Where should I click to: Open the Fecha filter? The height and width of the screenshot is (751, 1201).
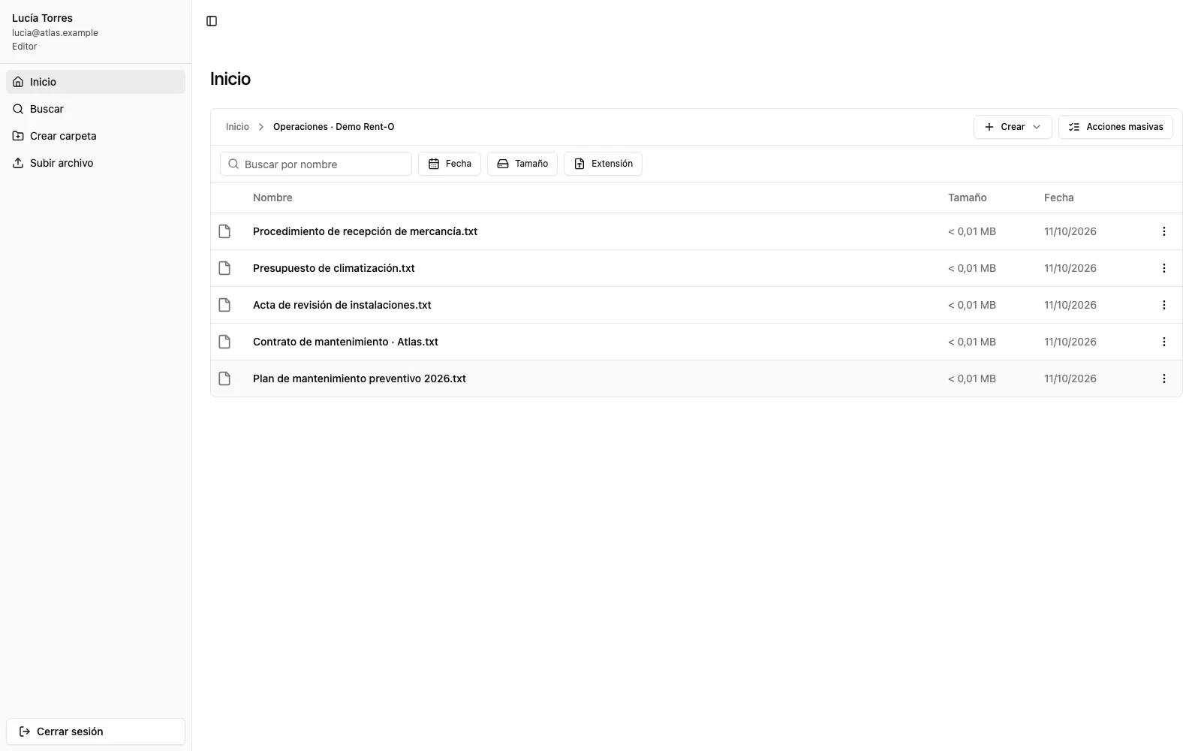[450, 164]
